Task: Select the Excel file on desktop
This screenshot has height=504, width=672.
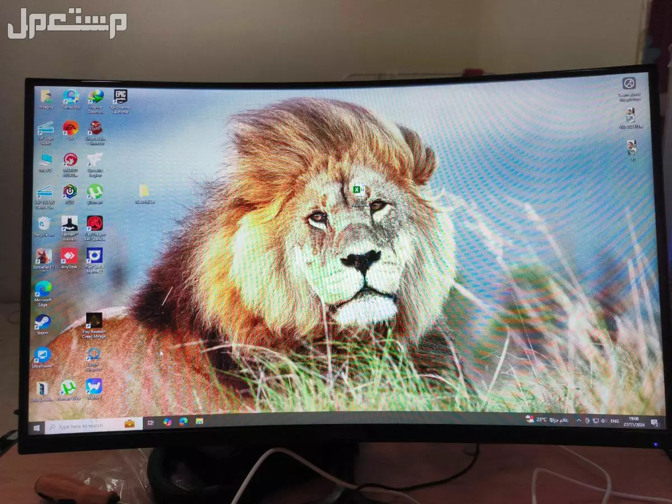Action: tap(360, 195)
